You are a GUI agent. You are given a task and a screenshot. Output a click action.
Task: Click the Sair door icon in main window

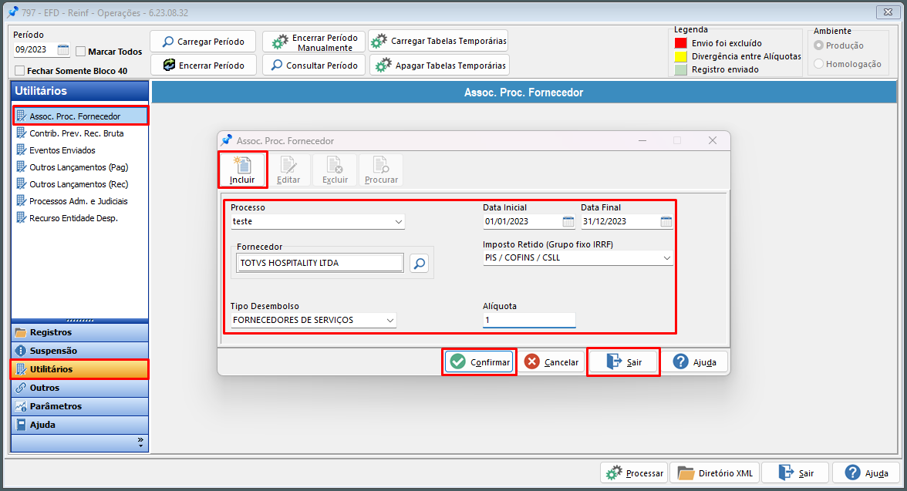coord(786,473)
